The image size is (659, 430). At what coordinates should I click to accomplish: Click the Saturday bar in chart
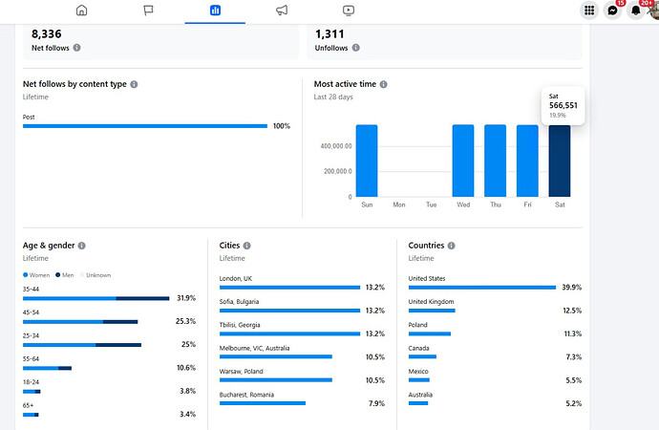(x=560, y=161)
